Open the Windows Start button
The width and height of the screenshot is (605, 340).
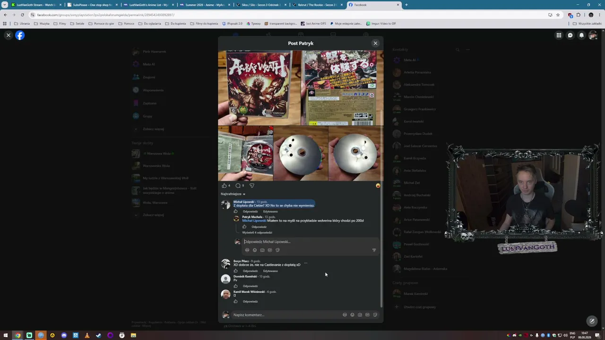6,335
